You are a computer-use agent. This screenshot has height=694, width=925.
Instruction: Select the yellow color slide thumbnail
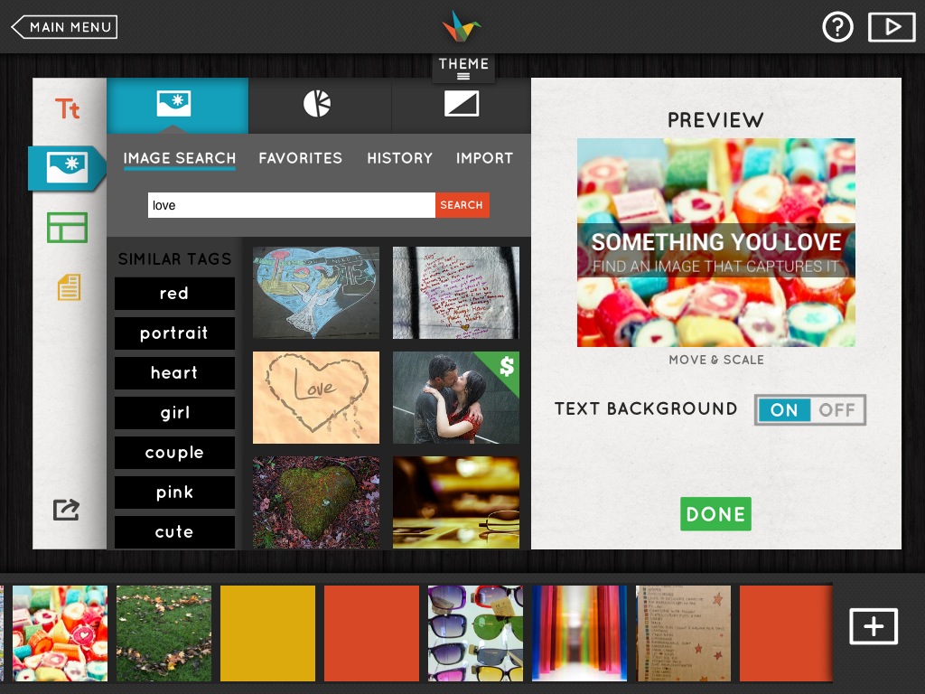tap(267, 633)
